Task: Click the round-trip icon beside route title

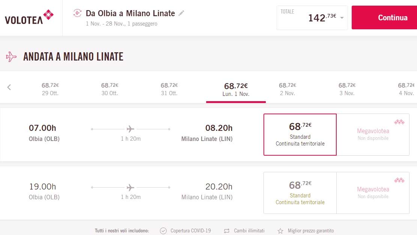Action: pyautogui.click(x=77, y=13)
